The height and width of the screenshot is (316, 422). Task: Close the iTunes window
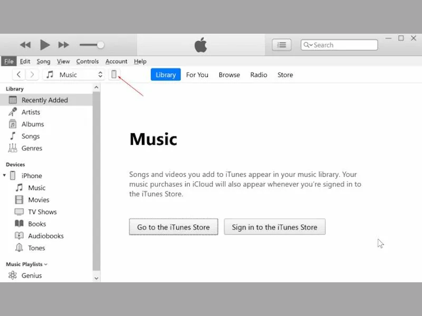pyautogui.click(x=414, y=38)
